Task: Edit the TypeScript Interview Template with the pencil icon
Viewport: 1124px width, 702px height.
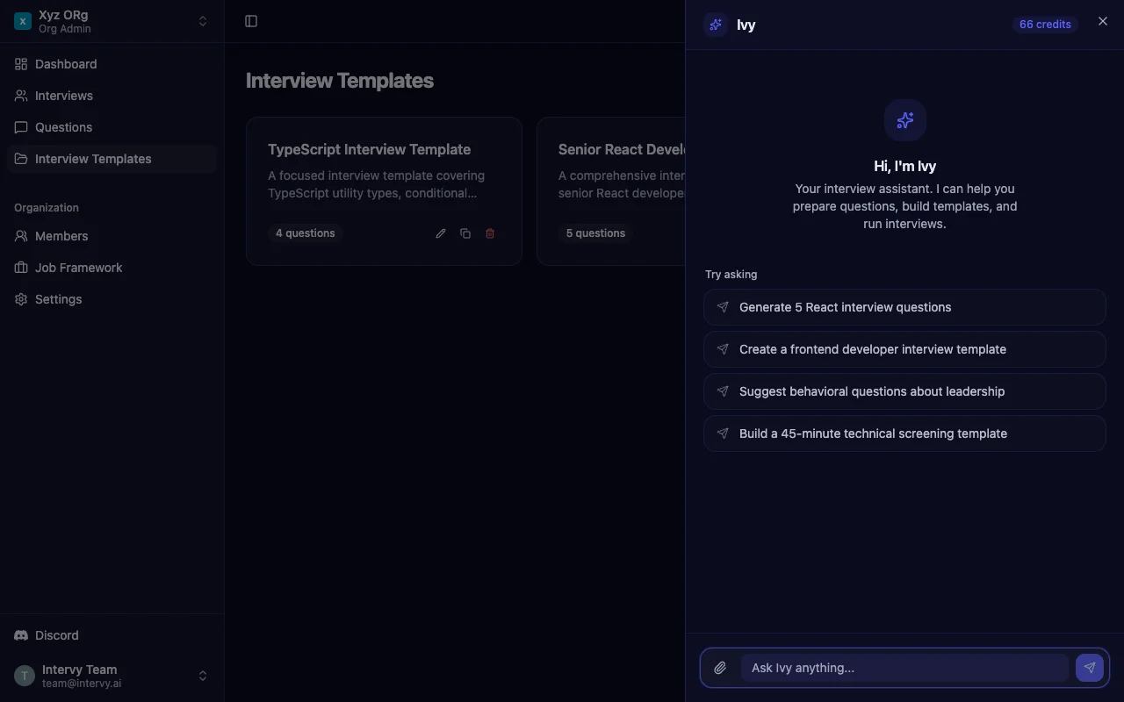Action: pyautogui.click(x=441, y=233)
